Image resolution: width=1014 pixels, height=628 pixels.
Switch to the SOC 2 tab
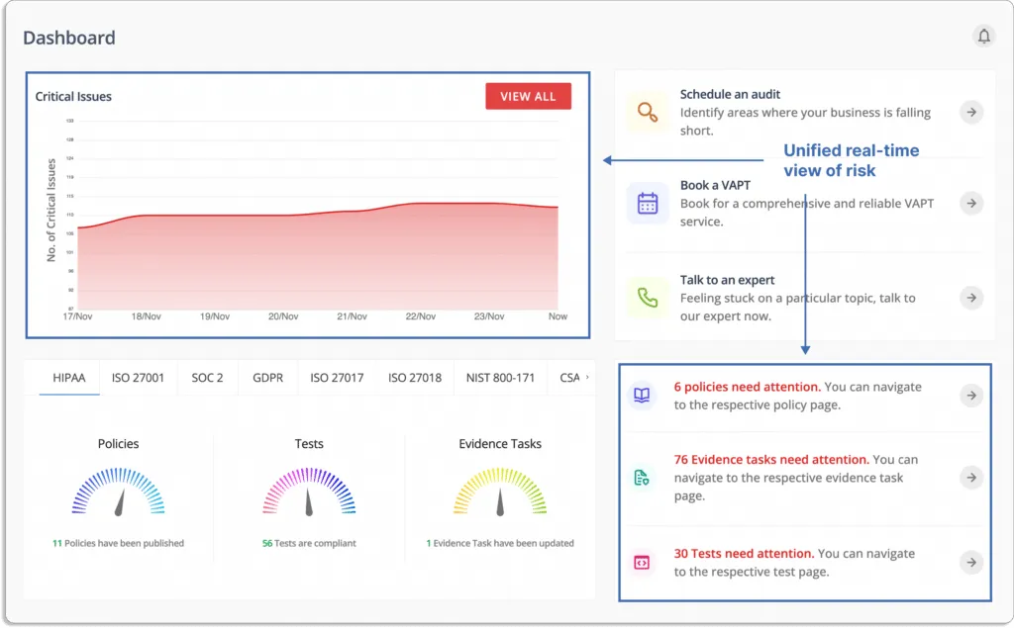point(207,378)
